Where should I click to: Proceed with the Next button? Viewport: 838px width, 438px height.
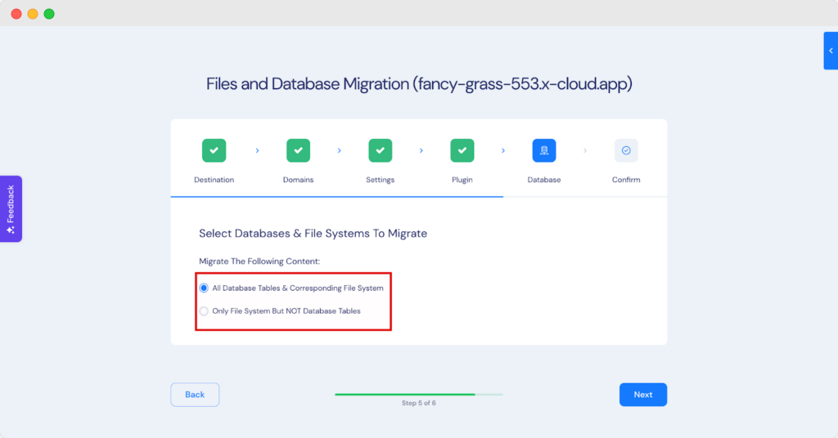[643, 395]
